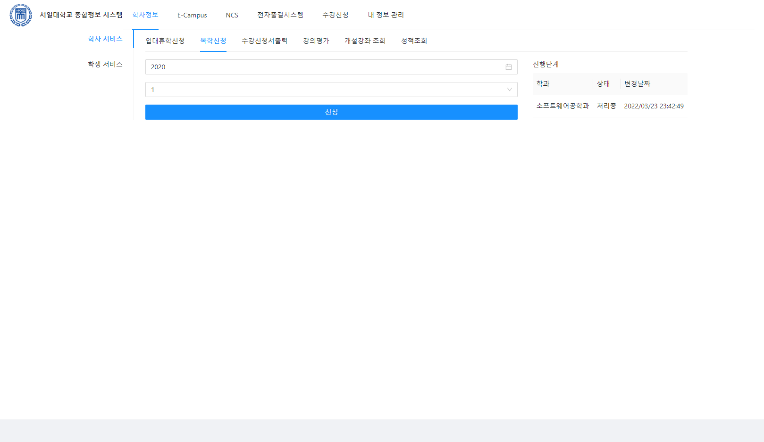Open the calendar icon in the year field
764x442 pixels.
tap(508, 67)
